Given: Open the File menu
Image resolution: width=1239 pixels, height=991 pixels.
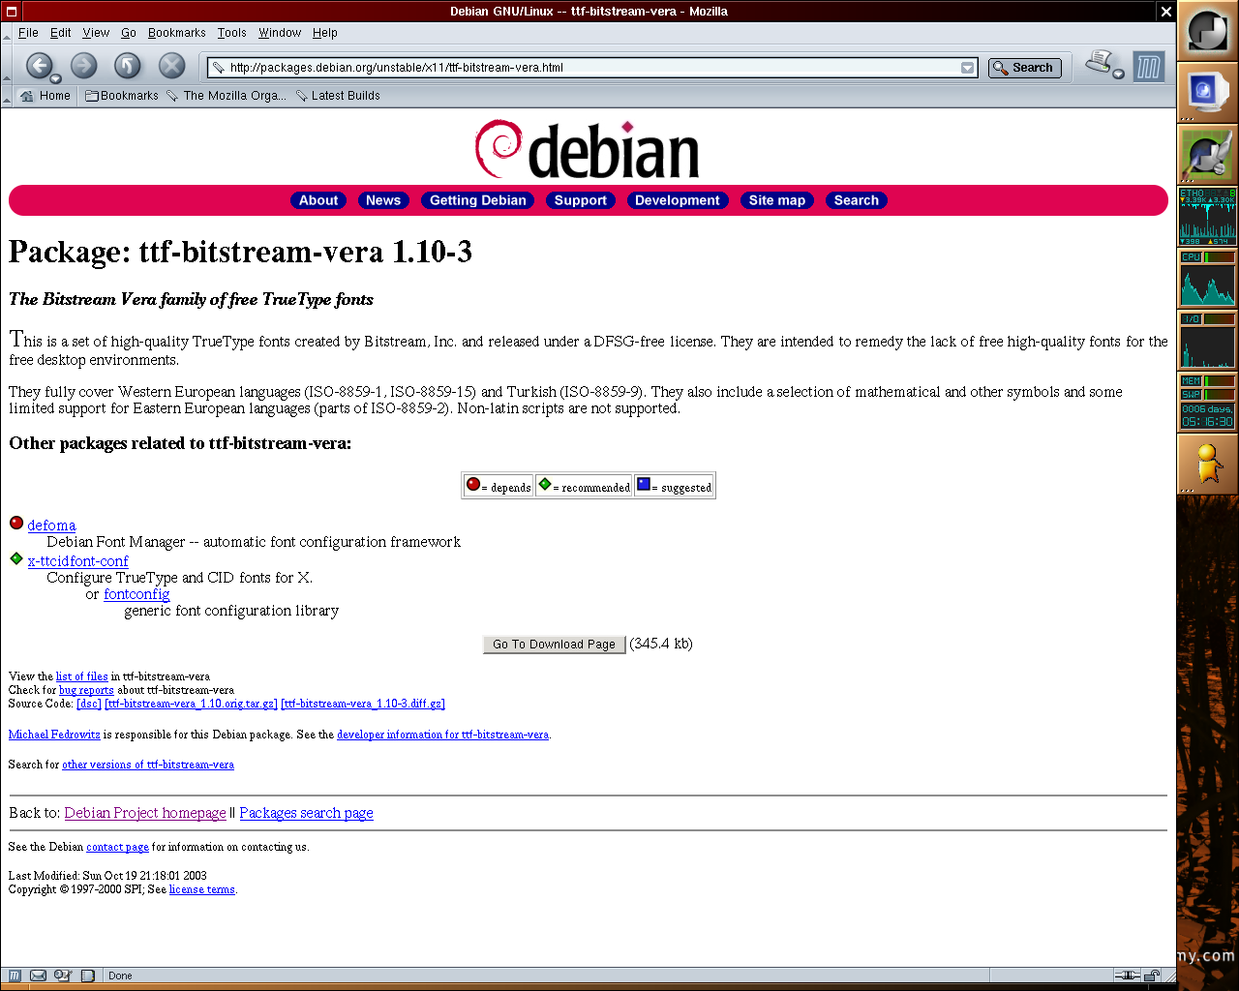Looking at the screenshot, I should tap(29, 33).
